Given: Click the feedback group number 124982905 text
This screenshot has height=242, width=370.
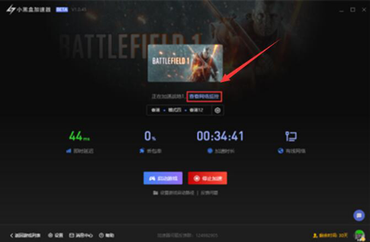Looking at the screenshot, I should (x=207, y=235).
